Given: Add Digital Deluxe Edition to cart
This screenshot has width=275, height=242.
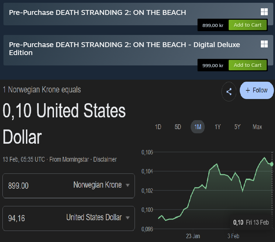Looking at the screenshot, I should [247, 65].
